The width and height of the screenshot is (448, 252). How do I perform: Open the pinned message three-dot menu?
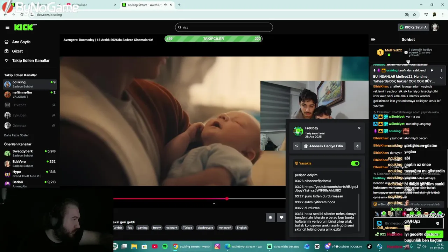pyautogui.click(x=441, y=70)
